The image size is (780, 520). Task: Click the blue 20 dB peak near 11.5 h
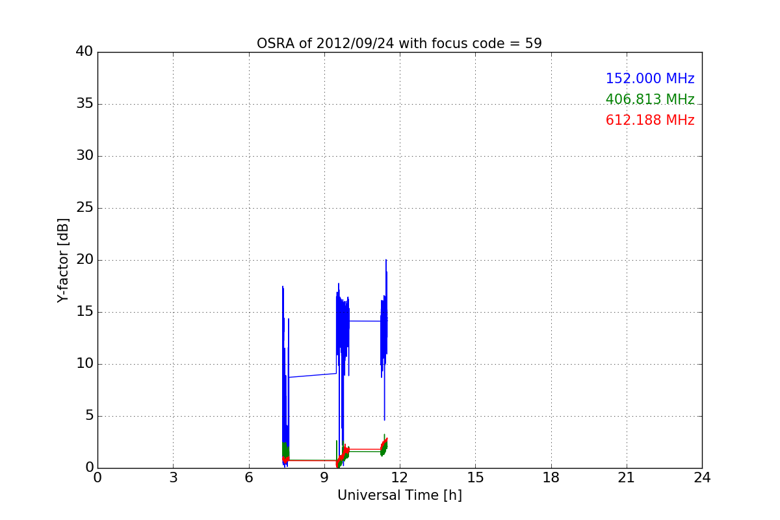tap(386, 261)
